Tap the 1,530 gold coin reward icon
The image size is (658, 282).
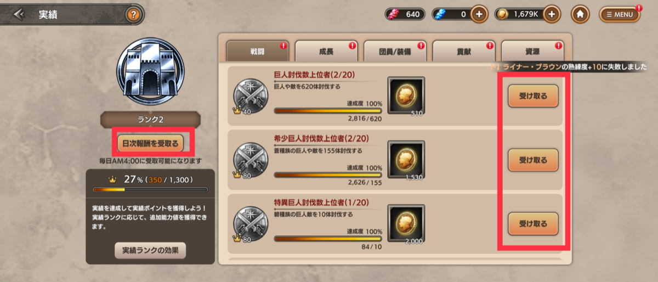[406, 161]
